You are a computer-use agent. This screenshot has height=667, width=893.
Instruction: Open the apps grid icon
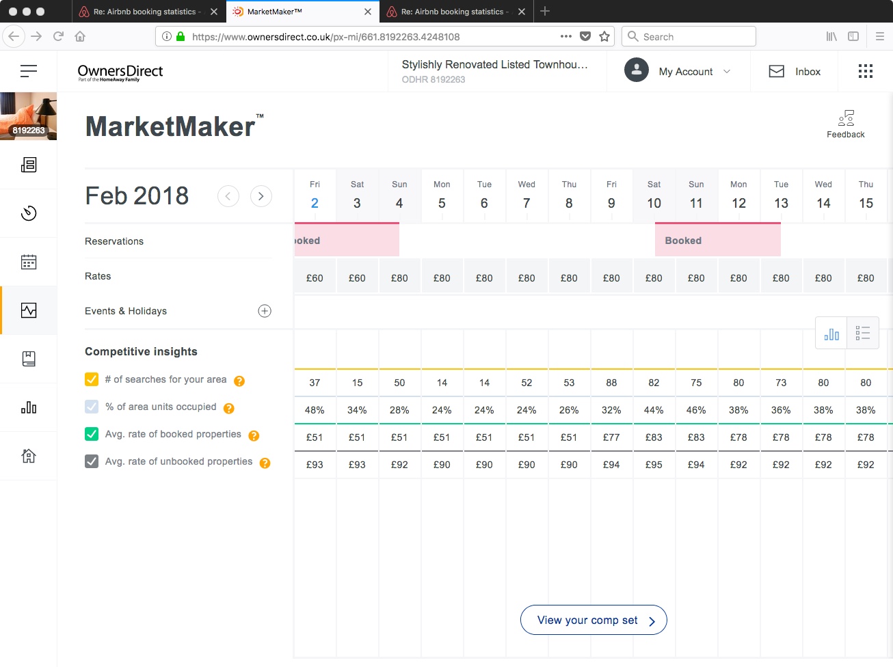click(865, 72)
